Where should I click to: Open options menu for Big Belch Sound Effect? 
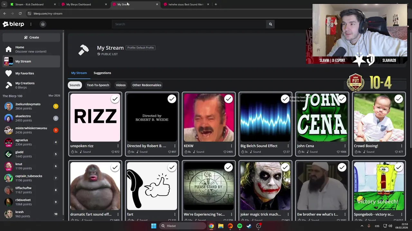(288, 146)
